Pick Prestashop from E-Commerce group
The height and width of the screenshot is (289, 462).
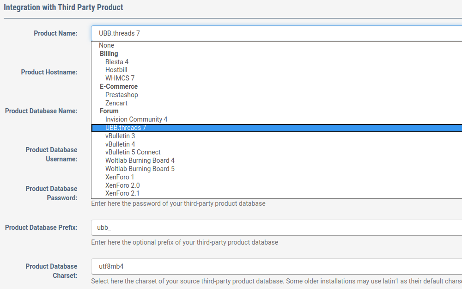click(276, 95)
